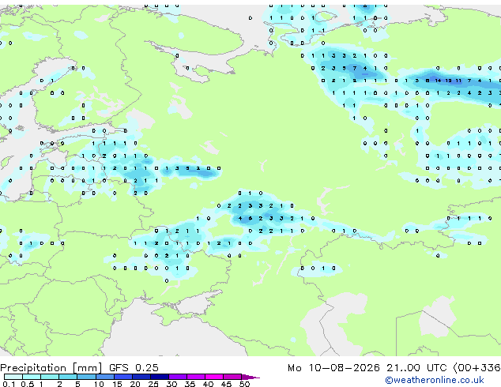Select the 15–20 mm legend swatch
Screen dimensions: 501x387
(x=122, y=377)
